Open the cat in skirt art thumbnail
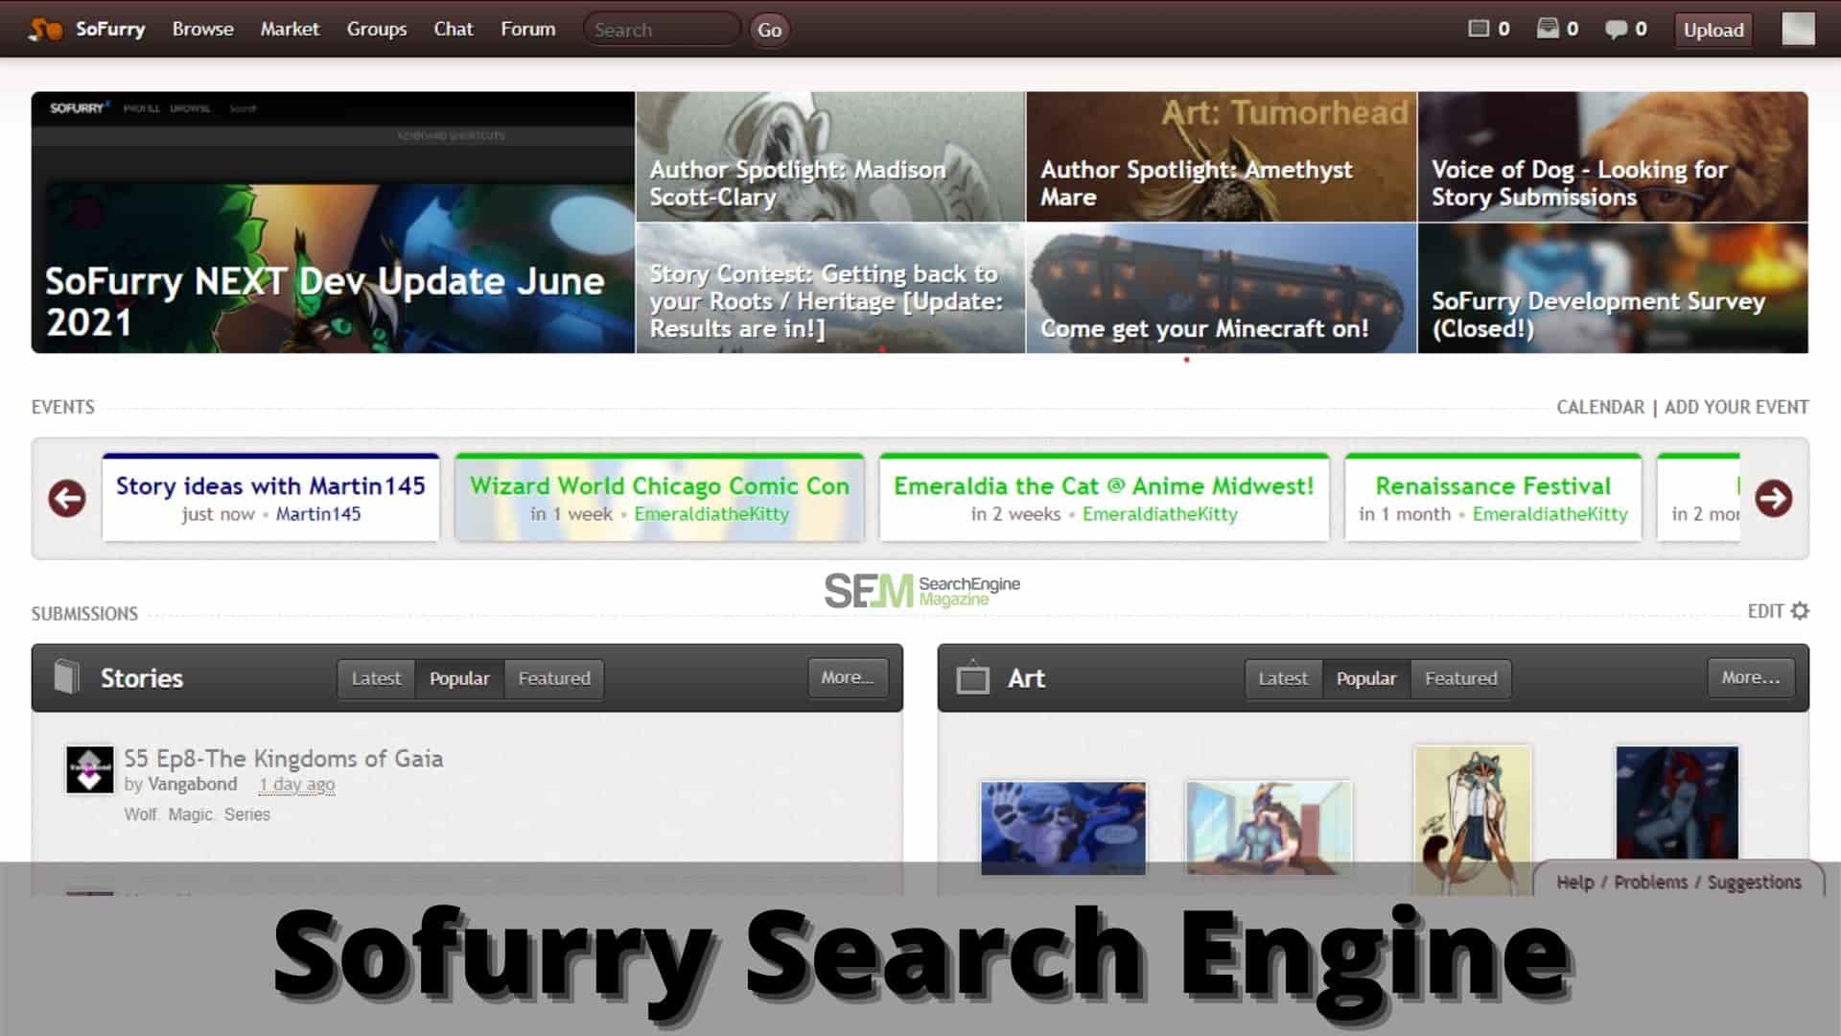The width and height of the screenshot is (1841, 1036). tap(1473, 820)
